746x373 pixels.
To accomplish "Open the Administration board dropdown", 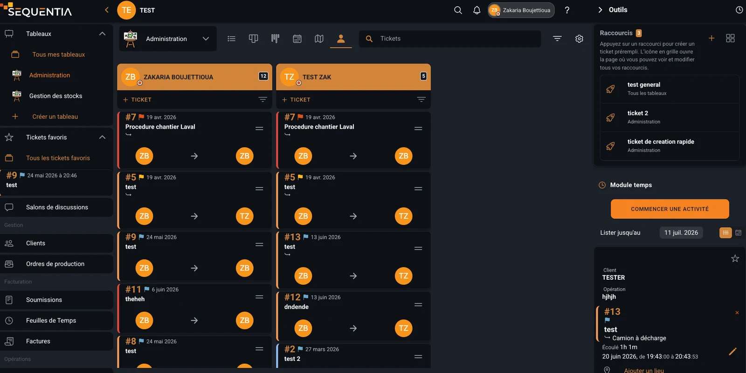I will click(x=168, y=39).
